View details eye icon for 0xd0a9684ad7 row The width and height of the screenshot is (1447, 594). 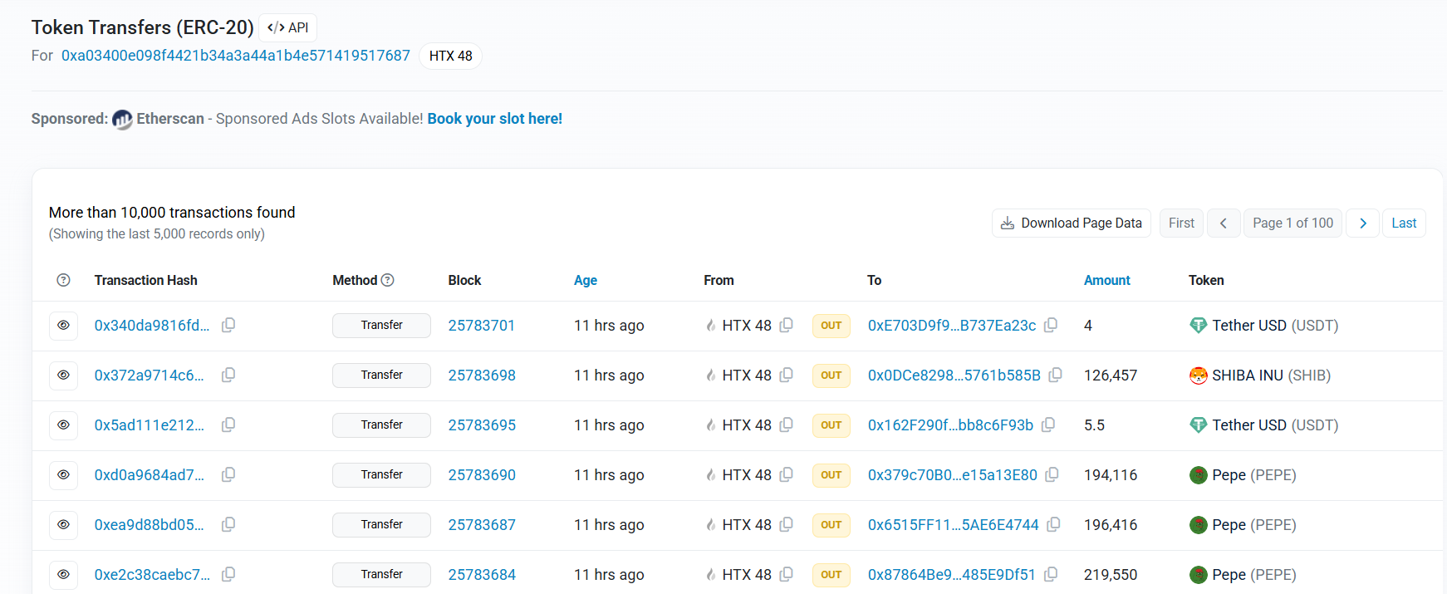63,475
